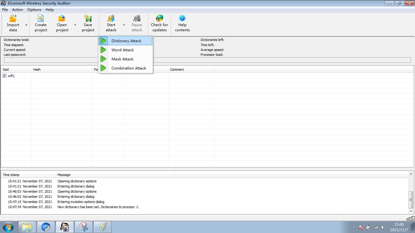Click the Save project icon
The height and width of the screenshot is (233, 415).
[x=88, y=19]
